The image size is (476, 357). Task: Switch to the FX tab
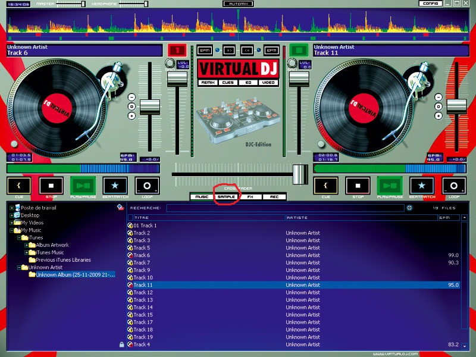tap(250, 197)
